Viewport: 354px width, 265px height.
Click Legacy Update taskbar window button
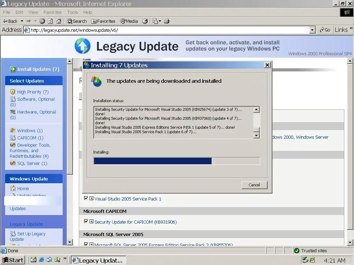(99, 260)
